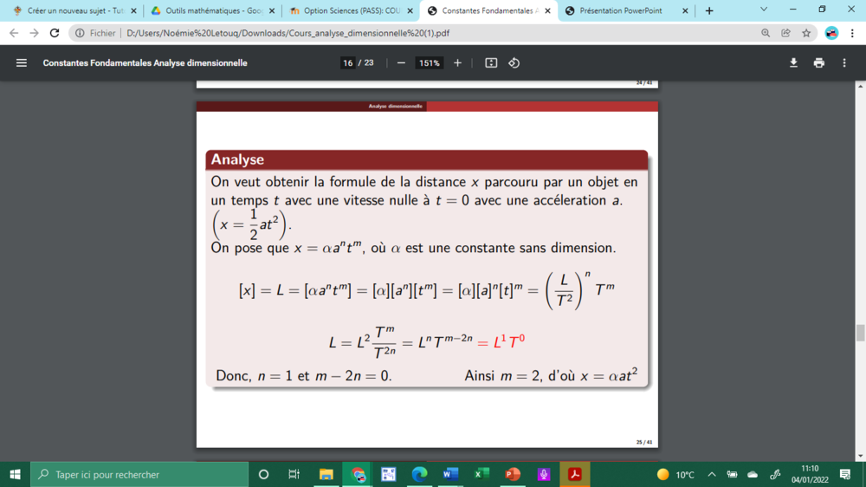Viewport: 866px width, 487px height.
Task: Open clock showing 11:10 04/01/2022
Action: [810, 474]
